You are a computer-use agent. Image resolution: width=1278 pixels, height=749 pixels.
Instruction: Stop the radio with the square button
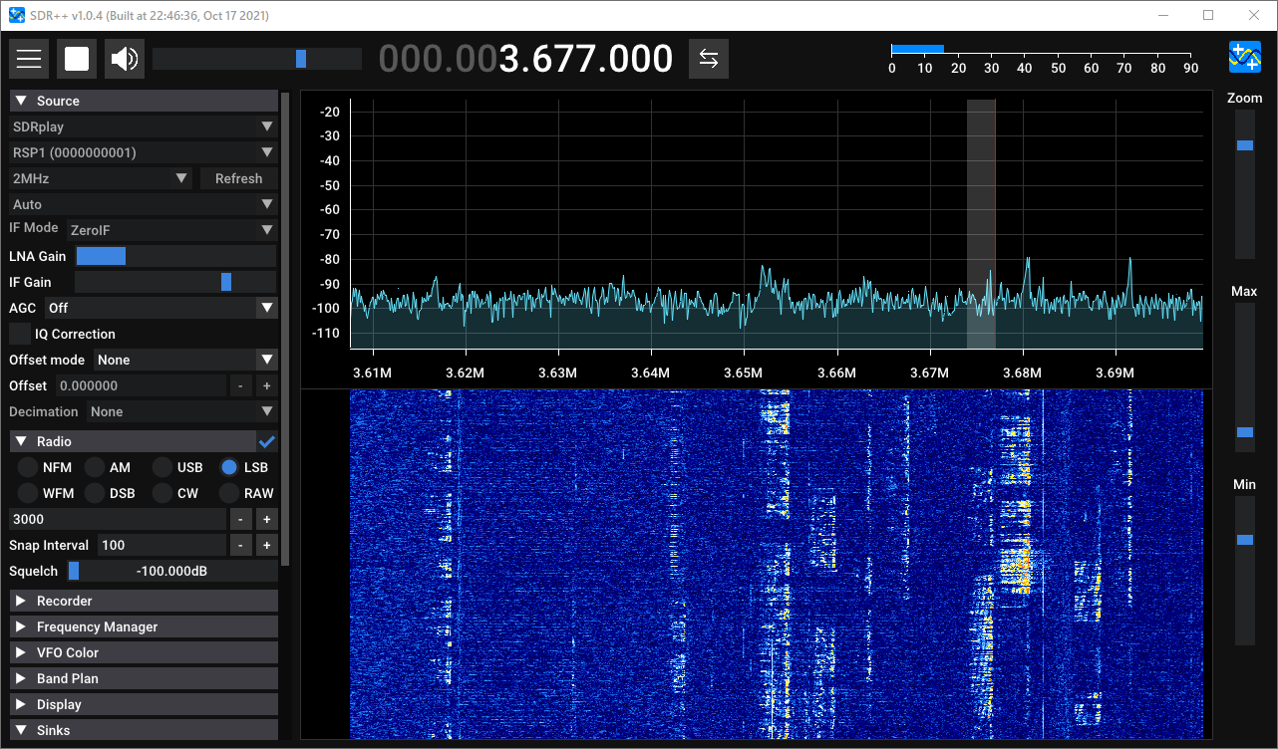[77, 58]
